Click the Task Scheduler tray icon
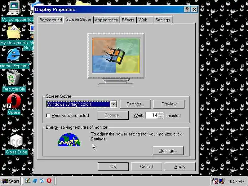This screenshot has height=186, width=248. 215,181
